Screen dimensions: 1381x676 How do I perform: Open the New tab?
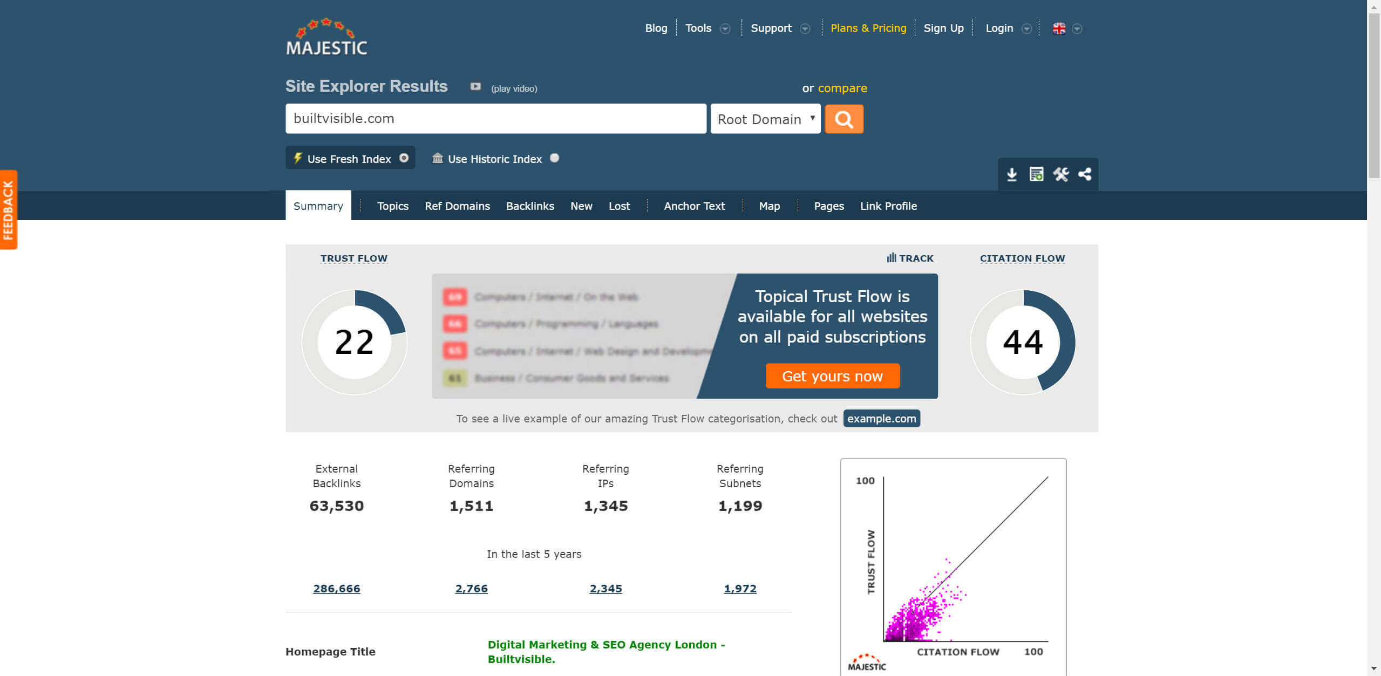581,206
